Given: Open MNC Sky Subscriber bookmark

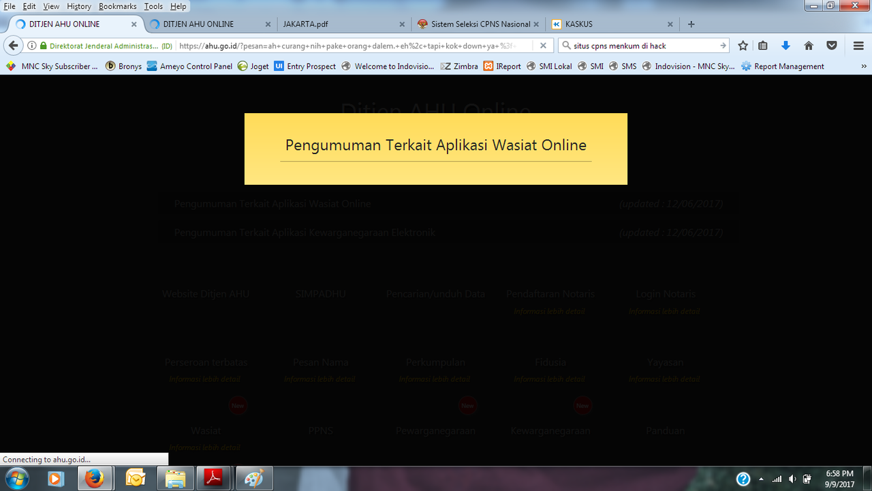Looking at the screenshot, I should pos(52,66).
